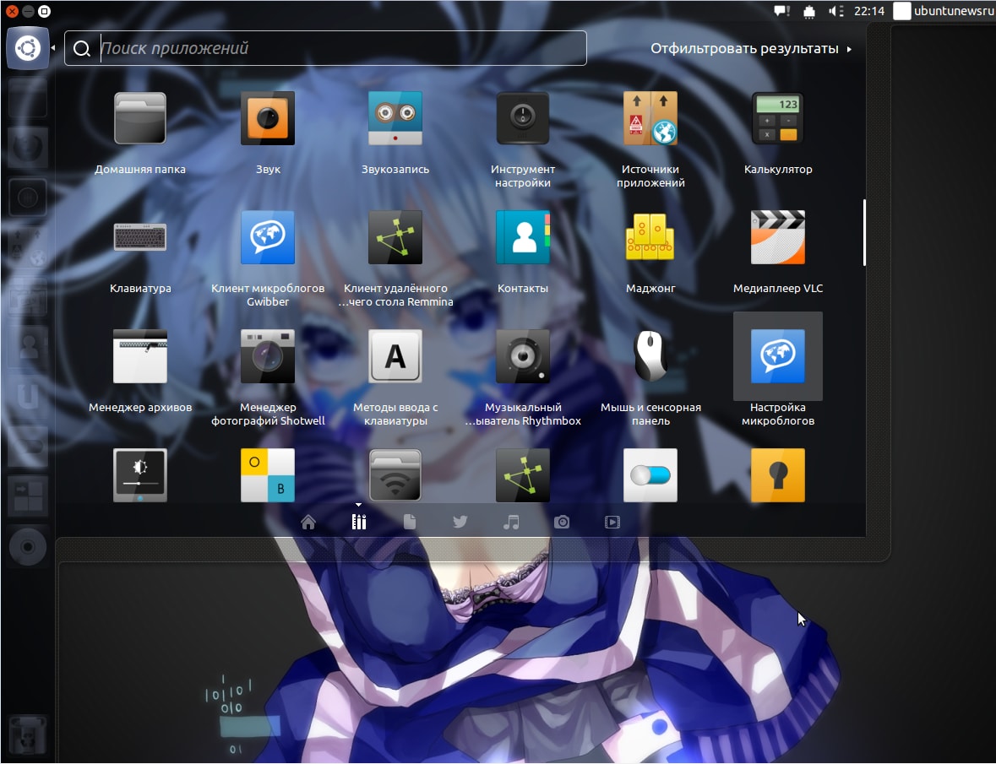Open Мышь и сенсорная панель settings
Screen dimensions: 996x764
[650, 356]
